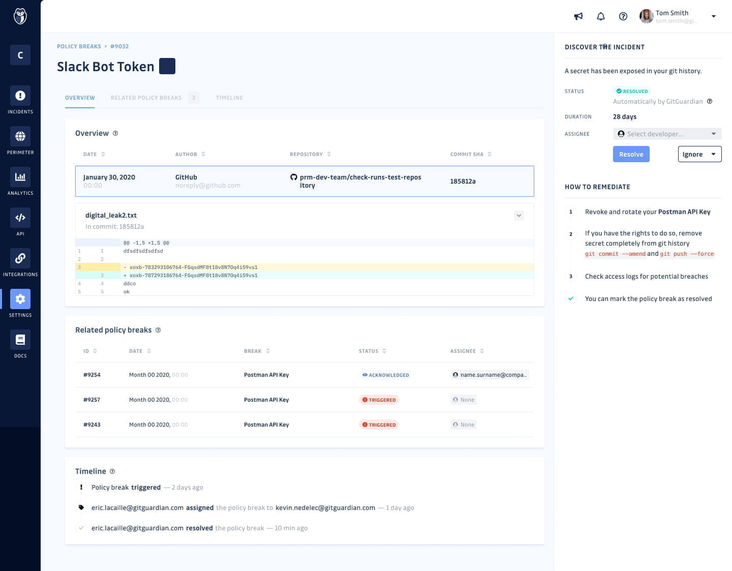Go to Incidents in sidebar
This screenshot has width=732, height=571.
[20, 100]
